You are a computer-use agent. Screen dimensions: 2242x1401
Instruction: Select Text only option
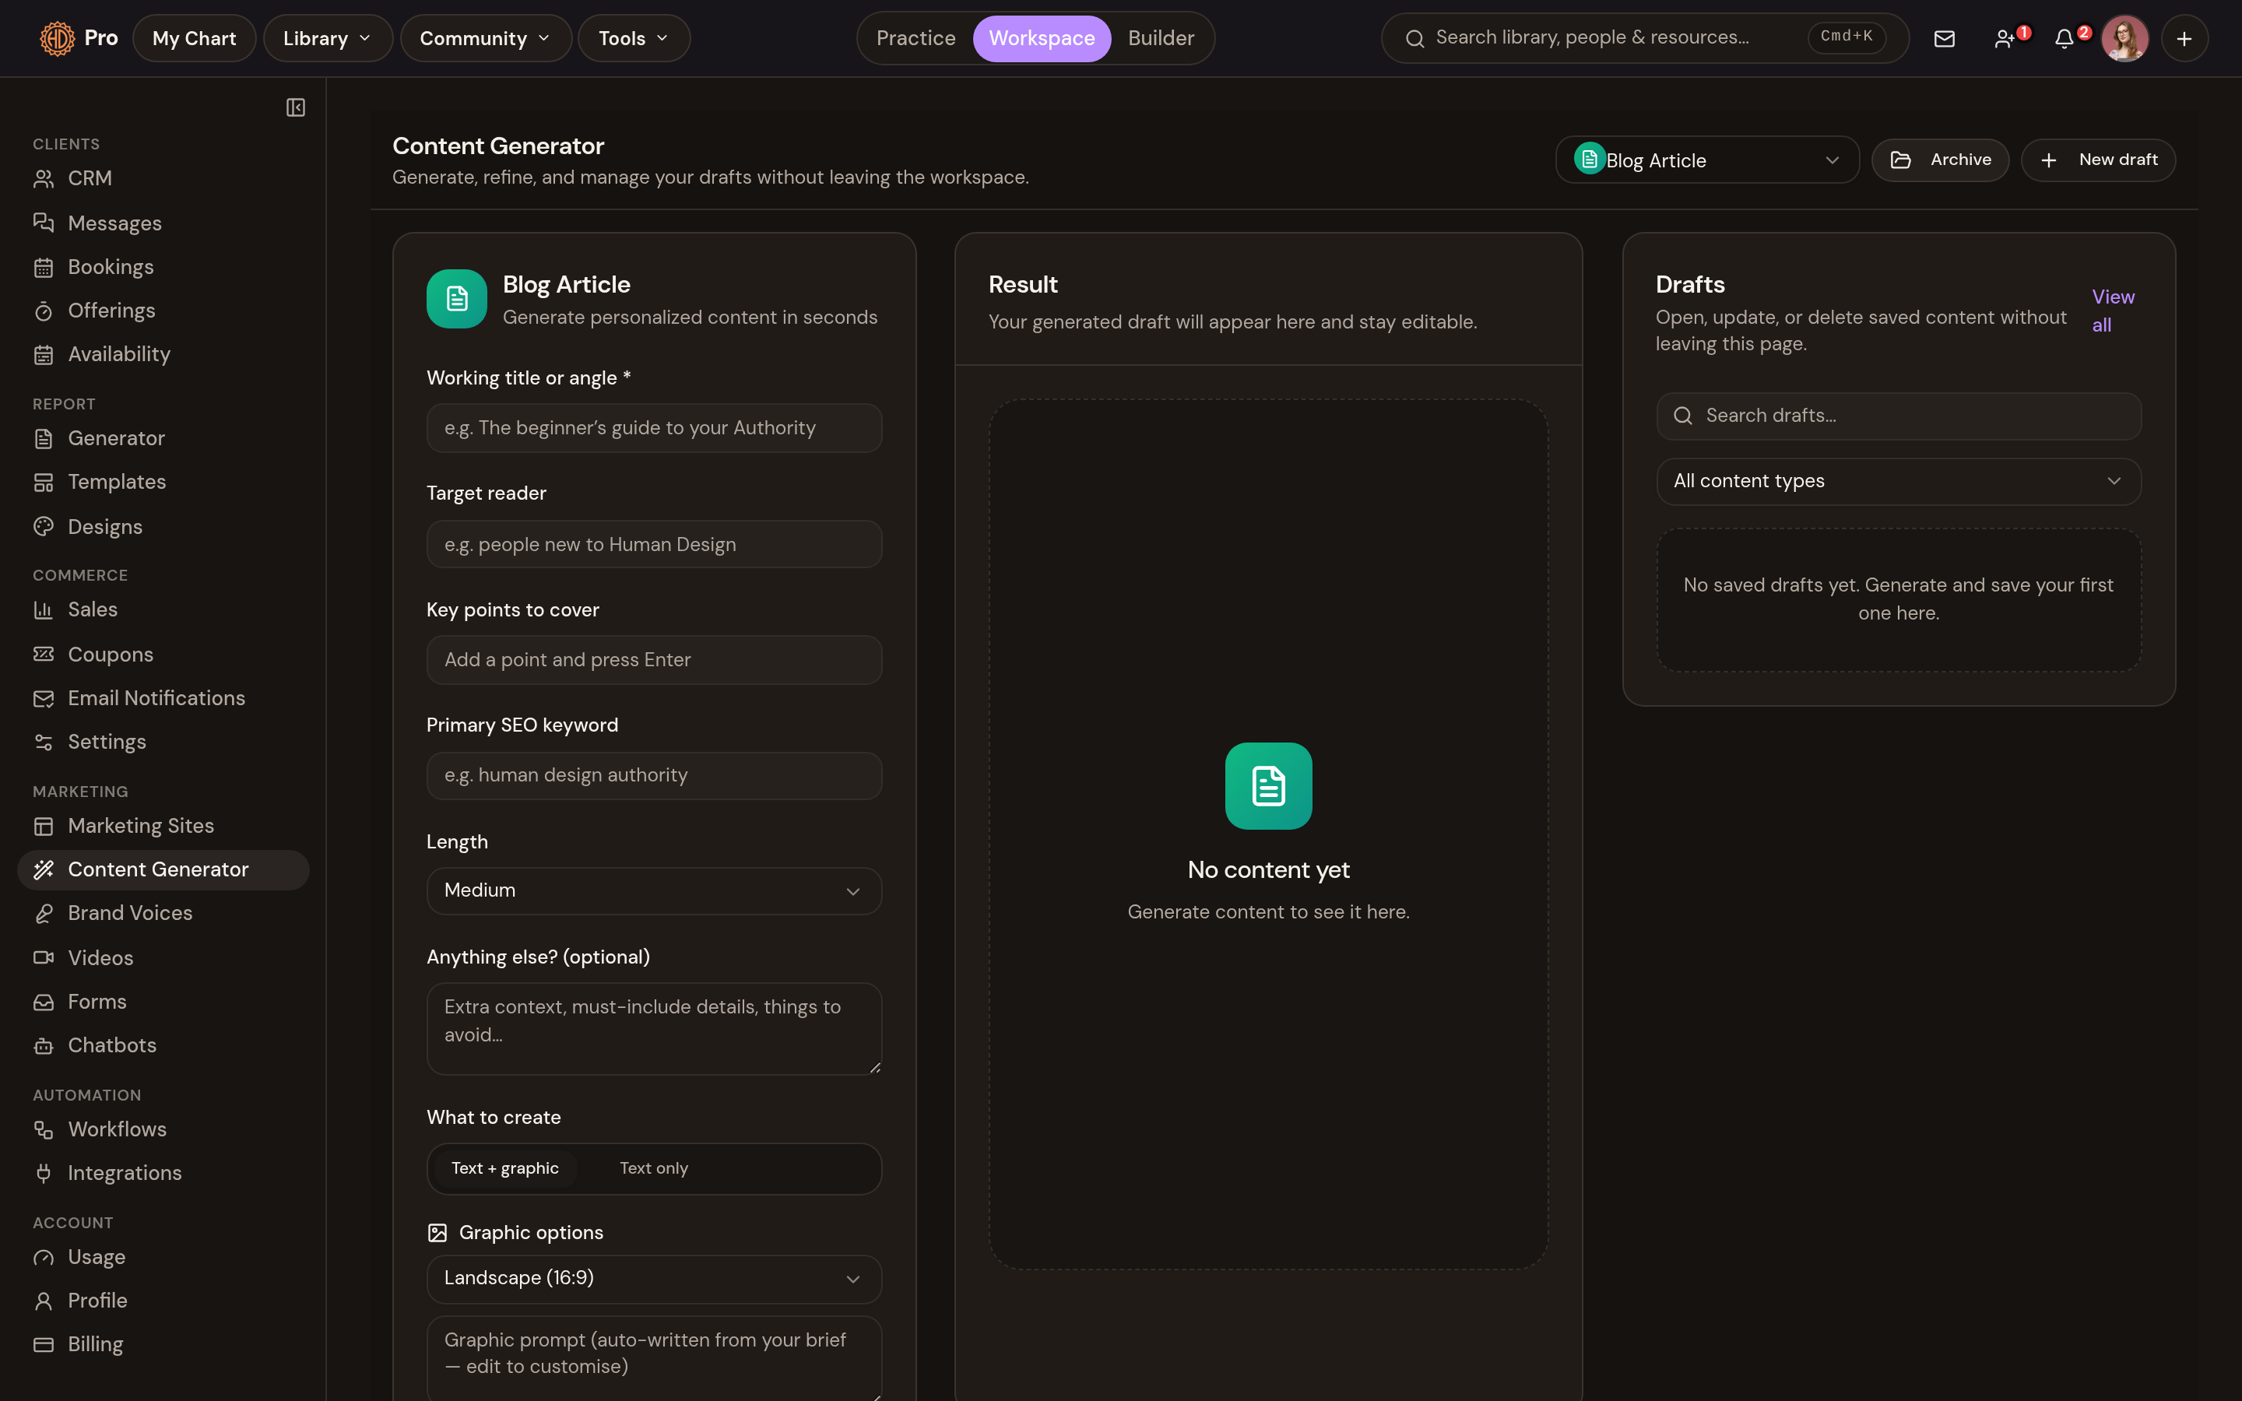654,1168
